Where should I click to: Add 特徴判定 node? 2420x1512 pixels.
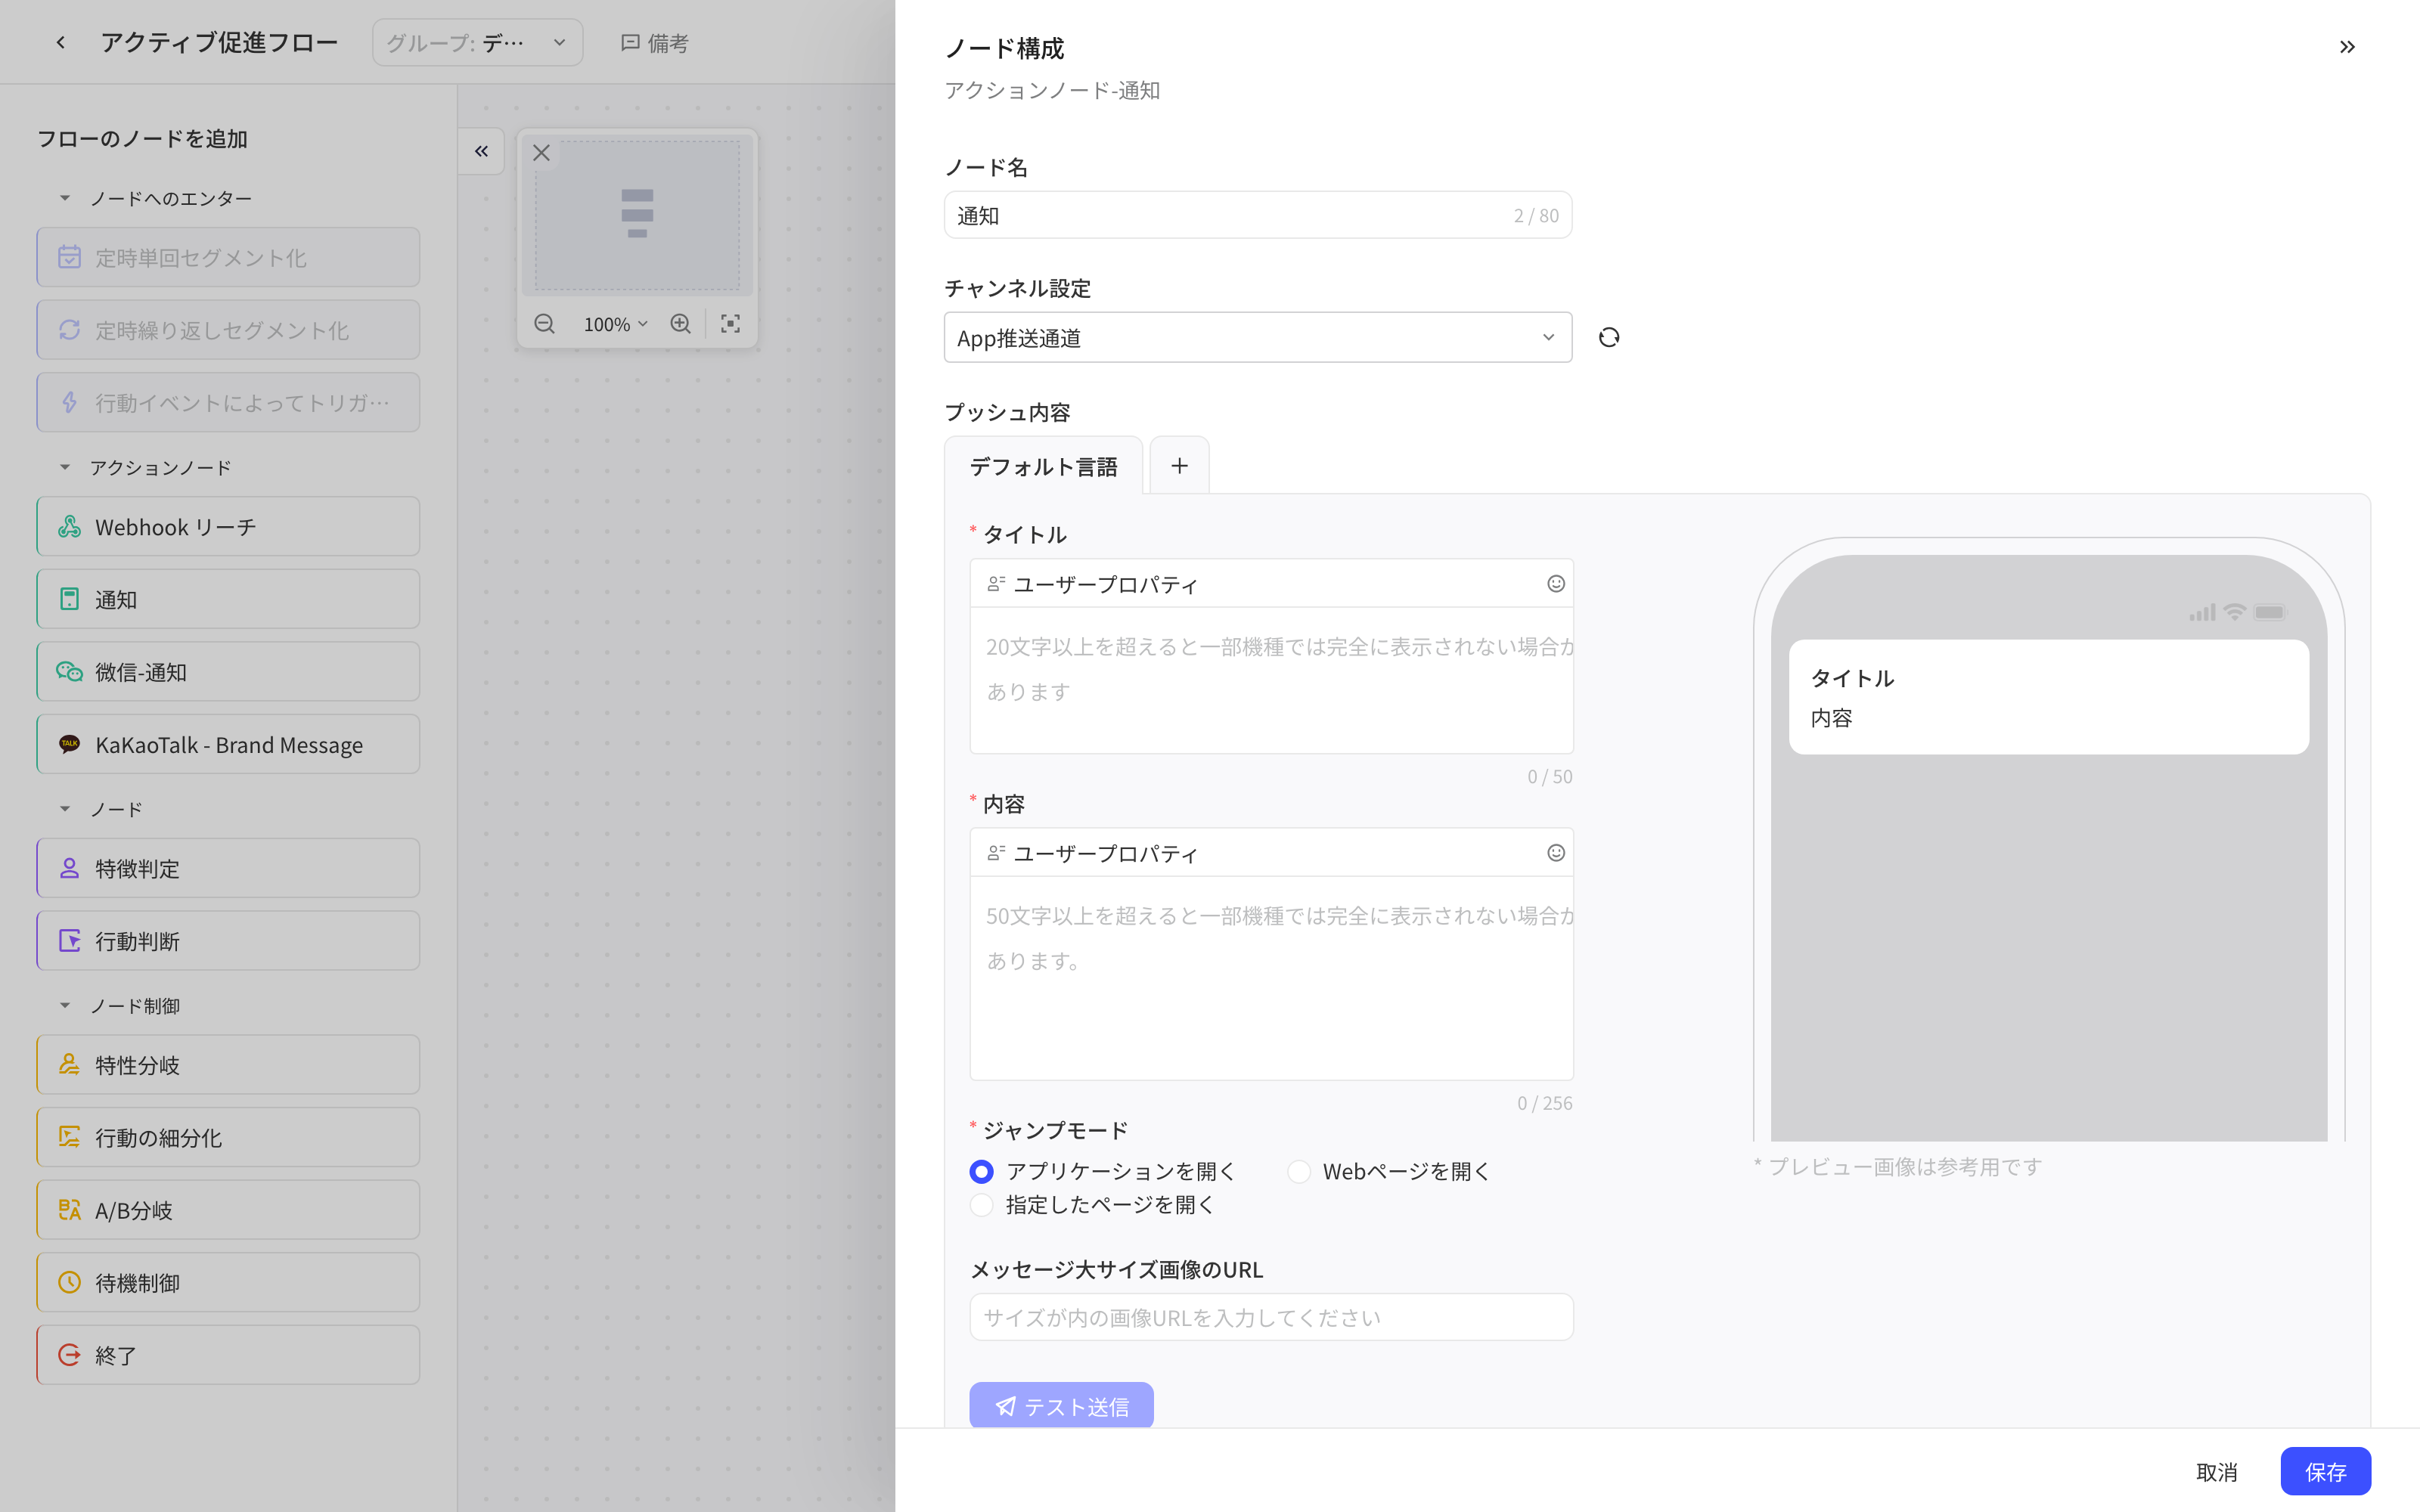point(228,869)
